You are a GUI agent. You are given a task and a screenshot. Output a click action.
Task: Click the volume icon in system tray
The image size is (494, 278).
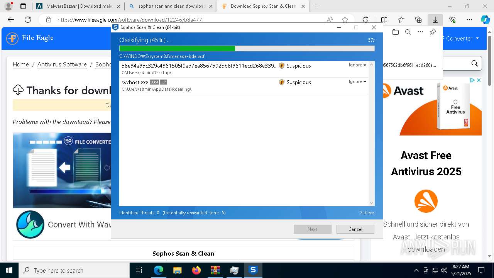pyautogui.click(x=444, y=270)
